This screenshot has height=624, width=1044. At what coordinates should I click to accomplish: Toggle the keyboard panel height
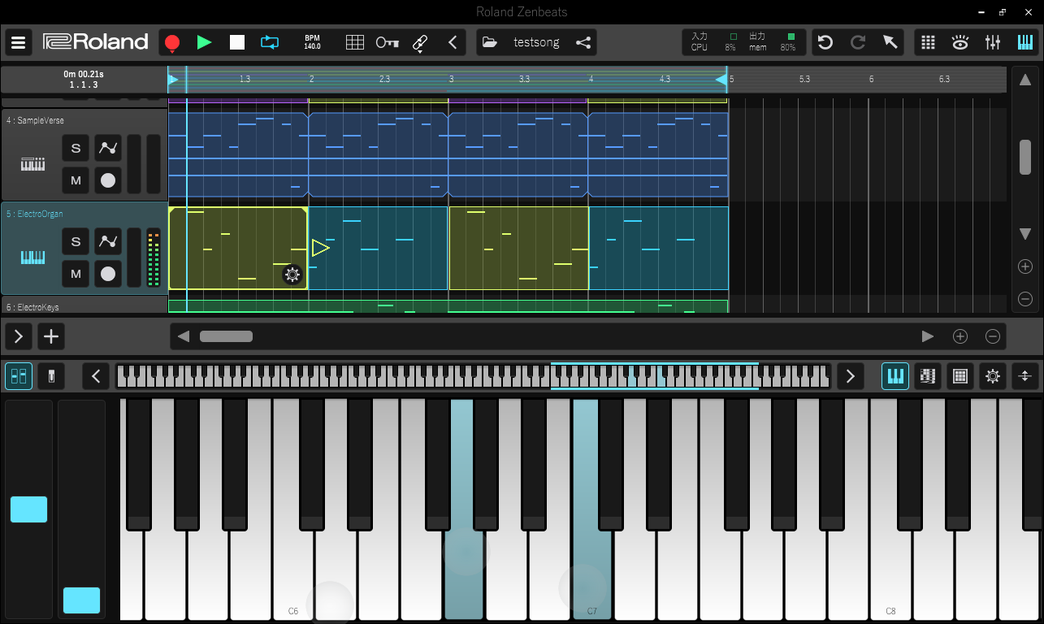coord(1025,376)
